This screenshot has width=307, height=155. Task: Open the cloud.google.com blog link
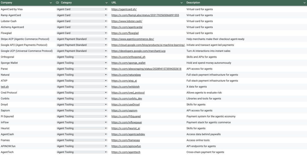click(x=148, y=45)
